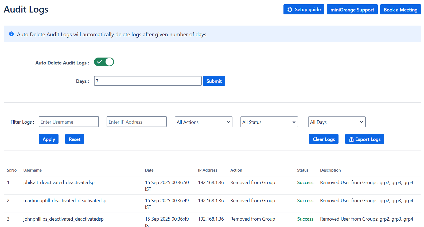Click the Date column header
This screenshot has width=424, height=227.
click(149, 170)
